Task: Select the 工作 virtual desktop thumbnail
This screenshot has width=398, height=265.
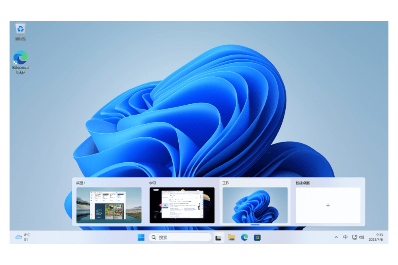Action: [255, 205]
